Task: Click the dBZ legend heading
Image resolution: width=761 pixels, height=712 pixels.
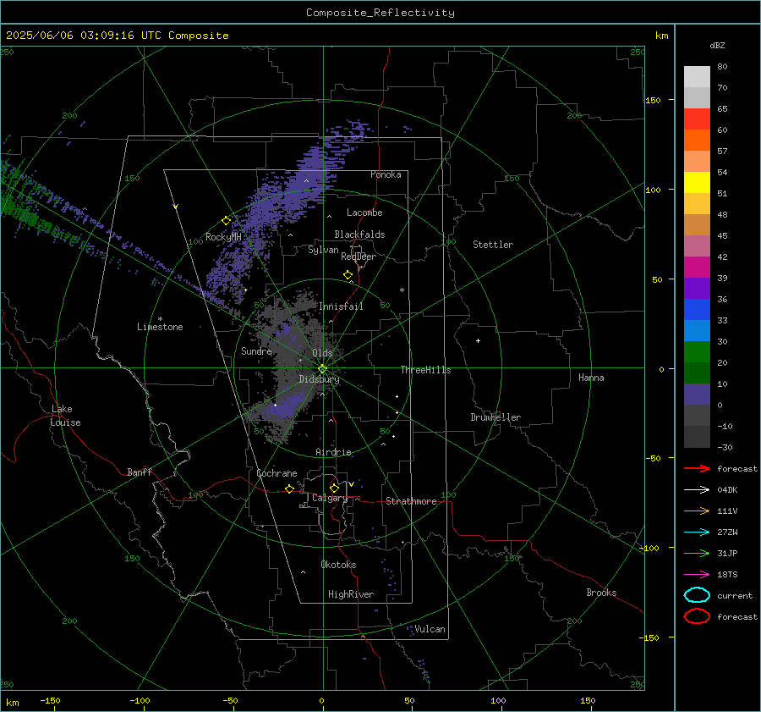Action: click(x=717, y=46)
